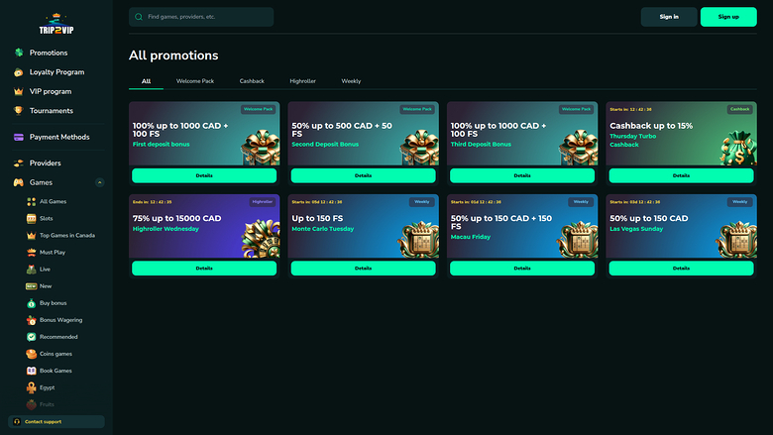Open the Promotions menu item

[49, 53]
